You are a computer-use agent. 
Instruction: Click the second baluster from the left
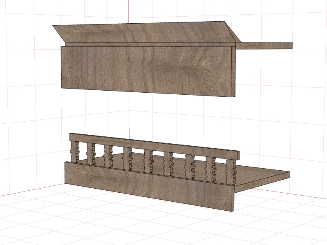91,154
